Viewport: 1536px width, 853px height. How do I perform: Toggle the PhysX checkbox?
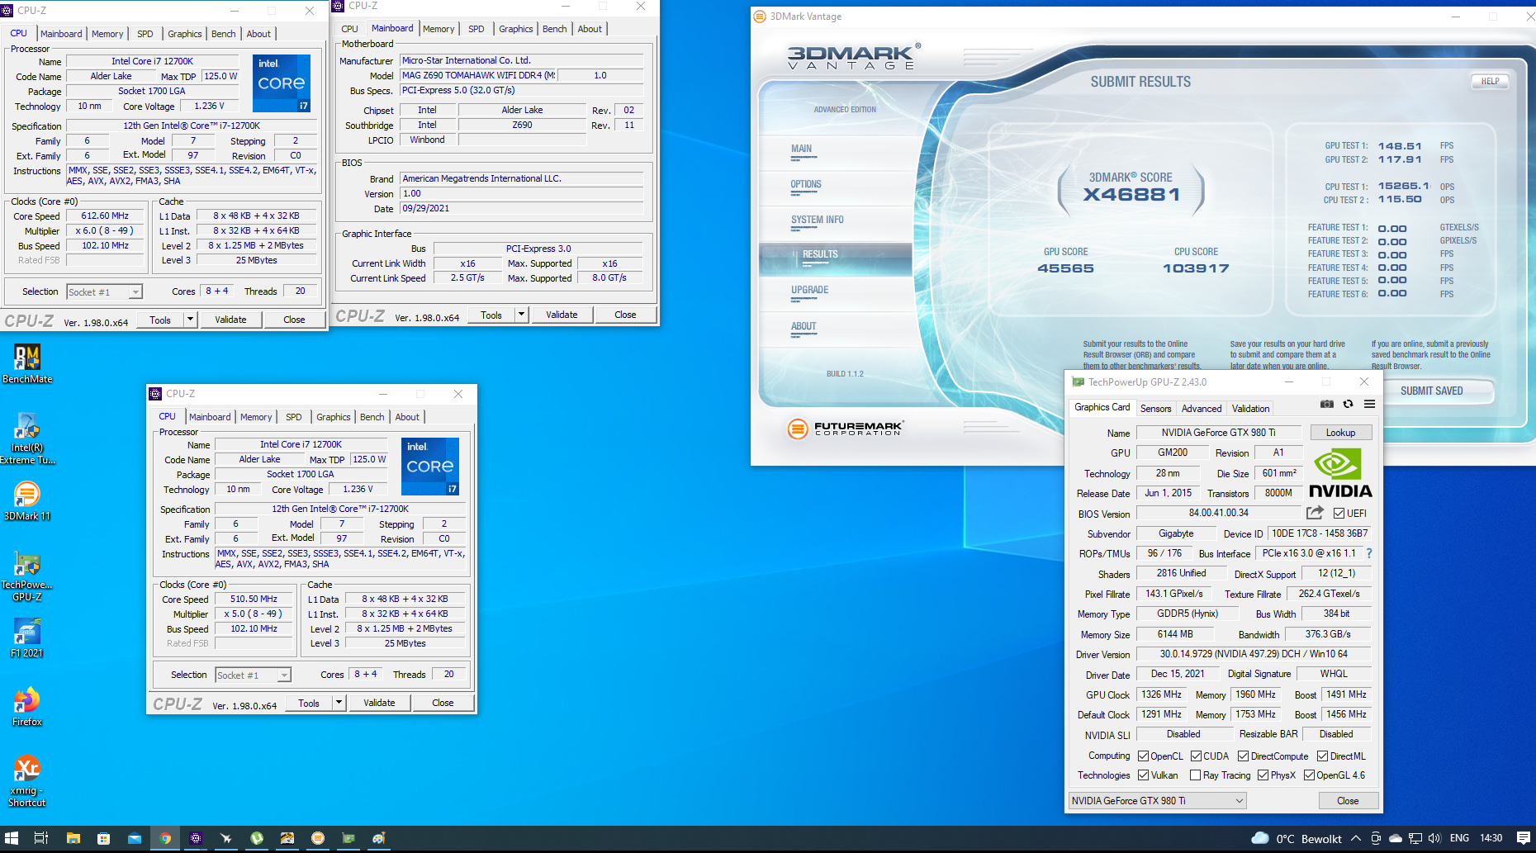coord(1263,775)
